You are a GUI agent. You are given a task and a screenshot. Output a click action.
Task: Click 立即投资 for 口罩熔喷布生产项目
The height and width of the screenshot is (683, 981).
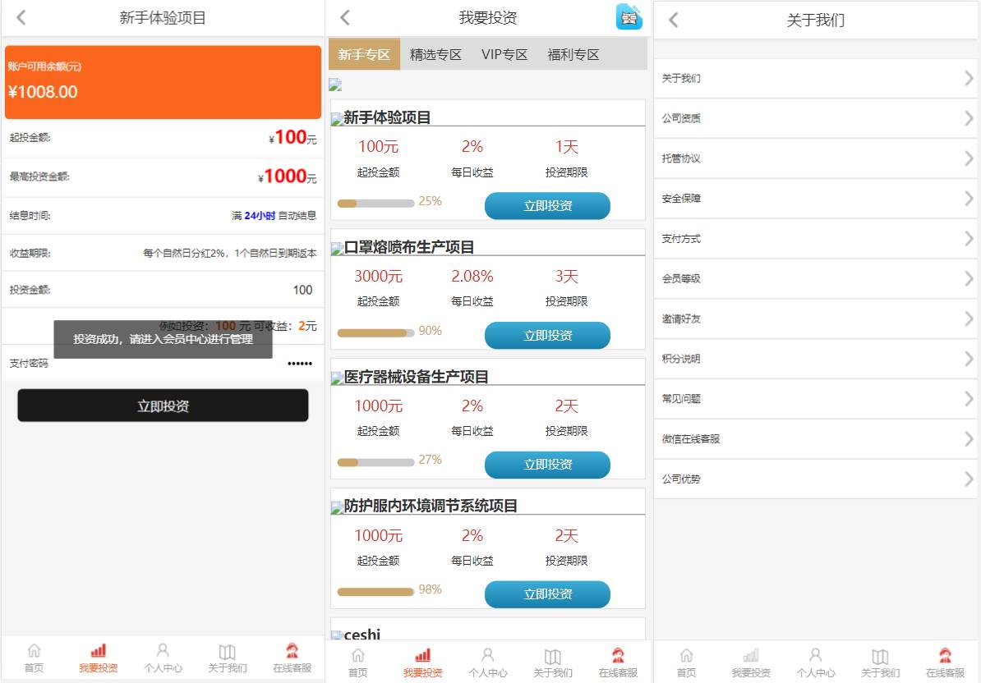point(547,336)
